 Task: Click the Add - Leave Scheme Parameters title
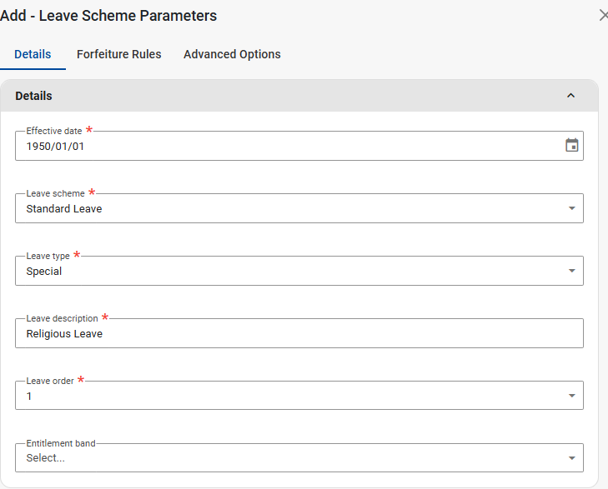(108, 15)
